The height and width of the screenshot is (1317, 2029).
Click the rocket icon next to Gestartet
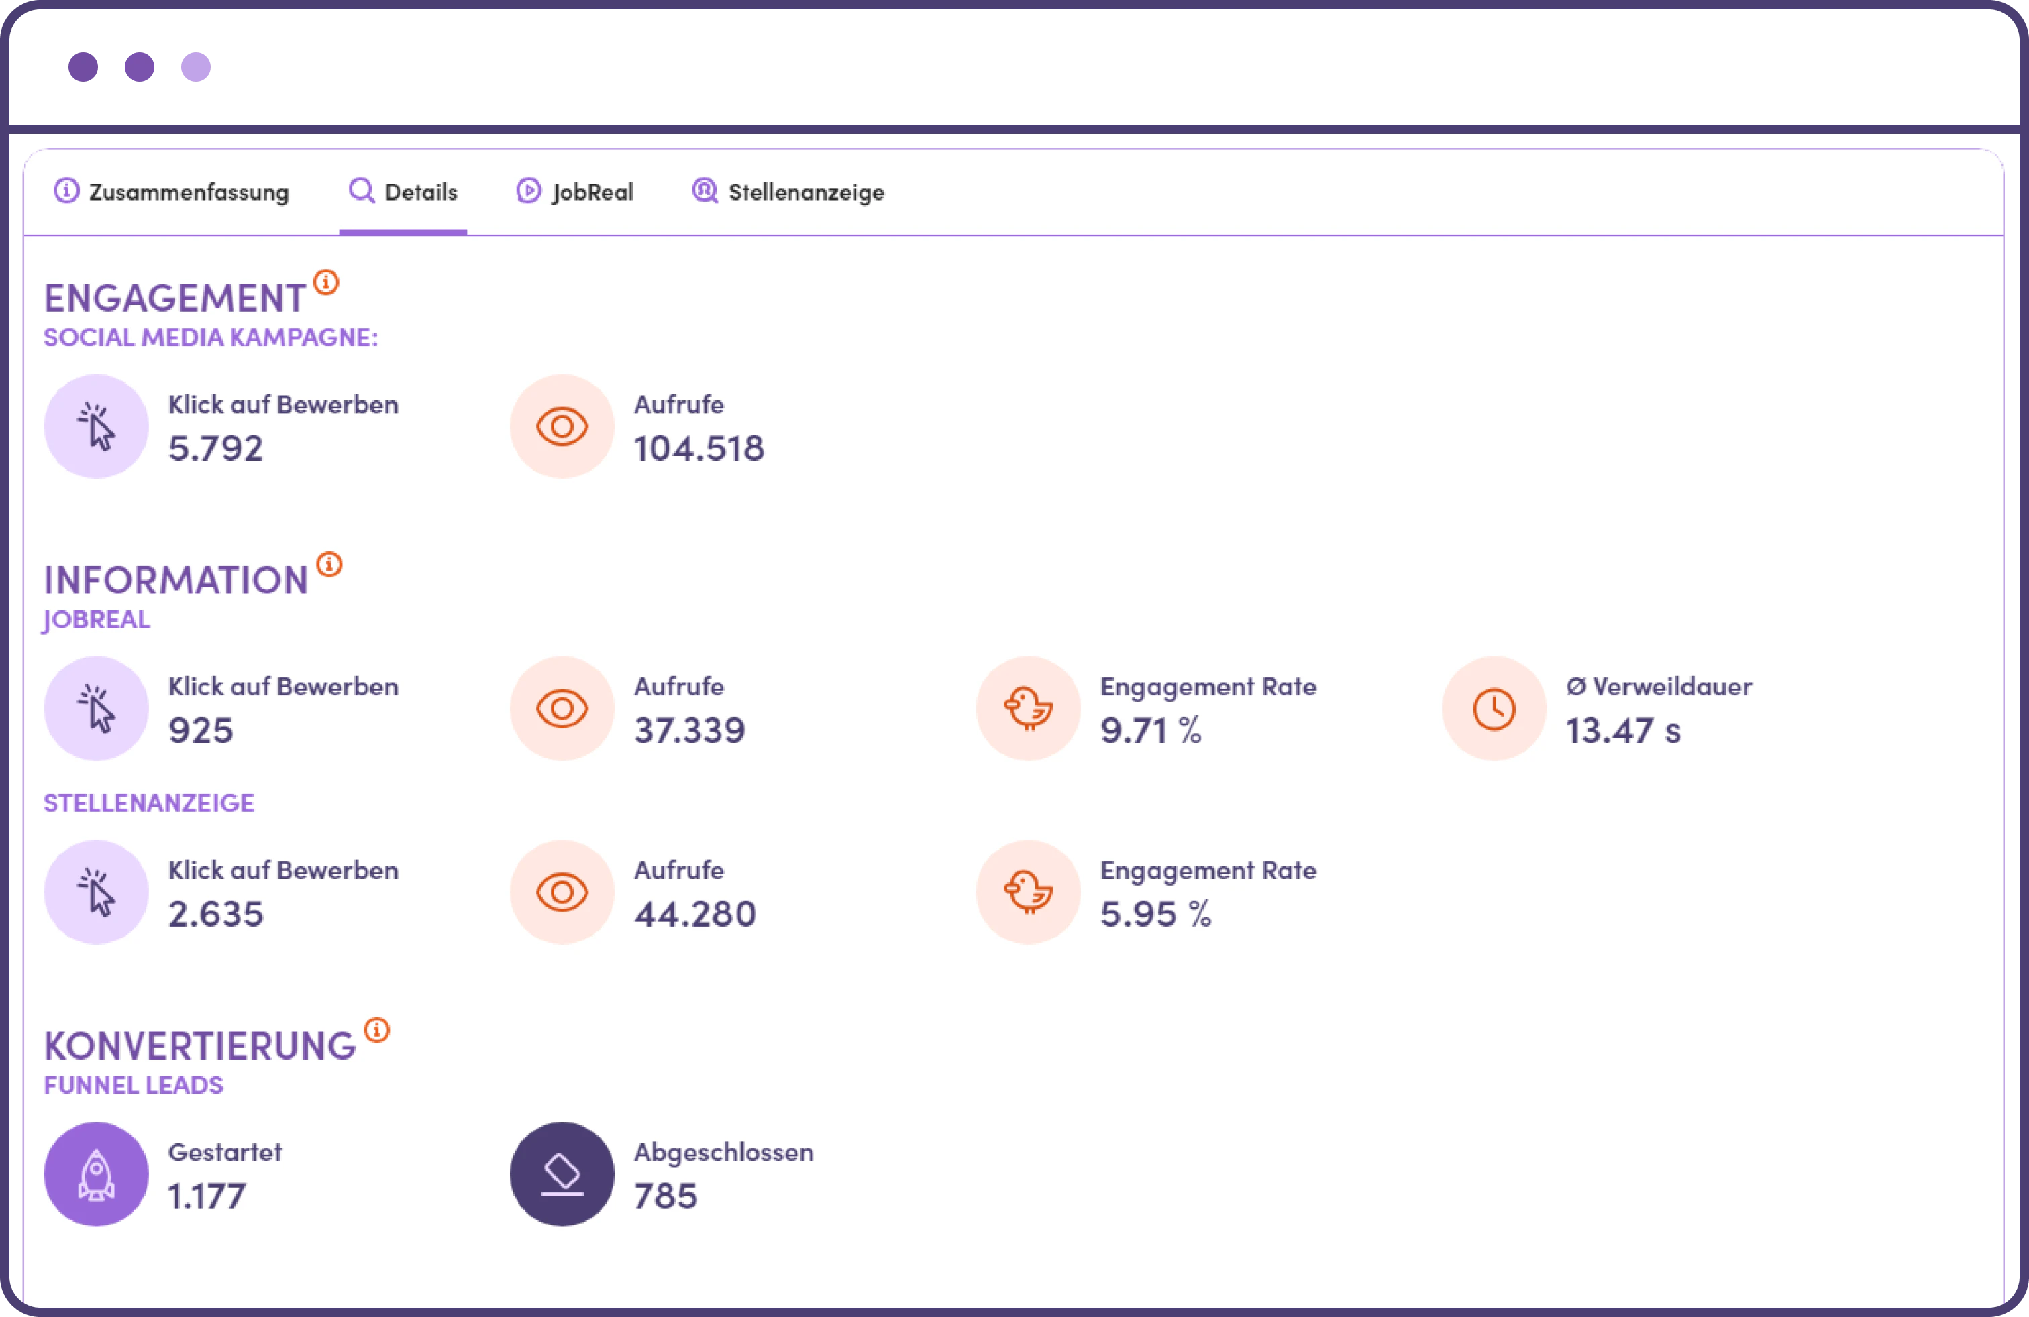97,1174
